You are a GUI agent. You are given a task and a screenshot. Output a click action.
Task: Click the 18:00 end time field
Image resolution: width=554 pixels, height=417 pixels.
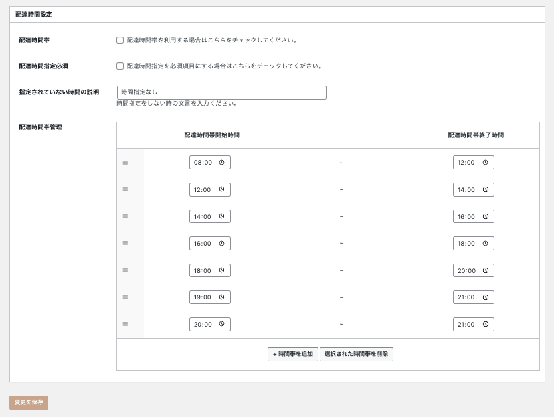click(466, 243)
